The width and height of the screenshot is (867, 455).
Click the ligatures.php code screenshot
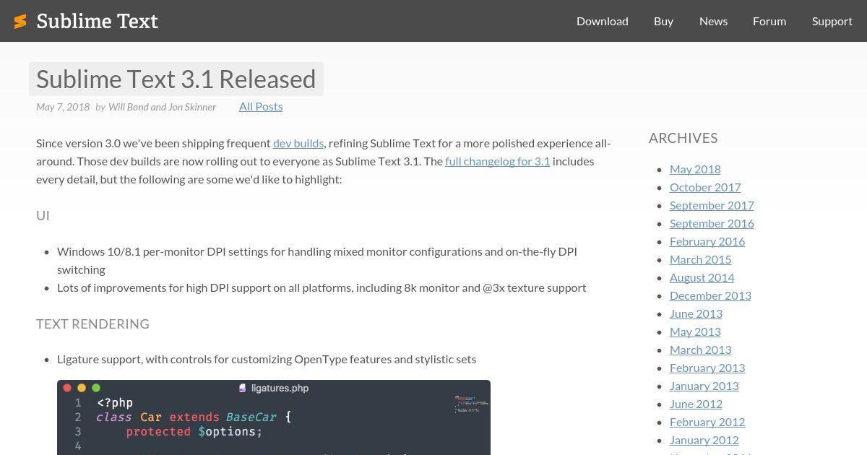point(273,422)
